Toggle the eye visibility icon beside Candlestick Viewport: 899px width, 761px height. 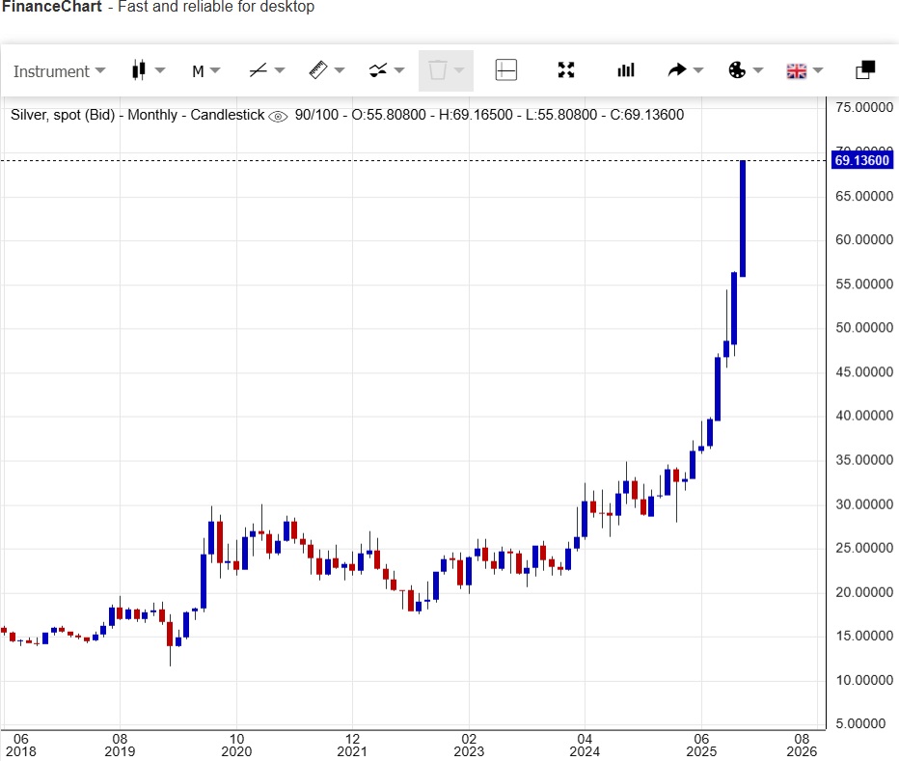point(278,116)
